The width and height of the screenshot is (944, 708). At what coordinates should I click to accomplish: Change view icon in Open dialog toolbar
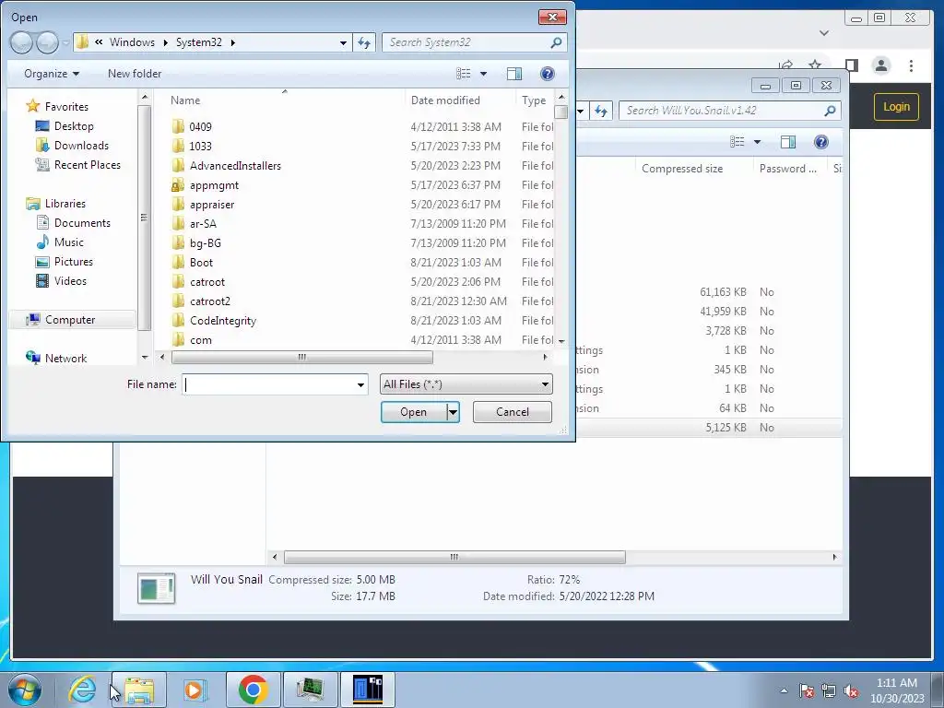(x=464, y=74)
